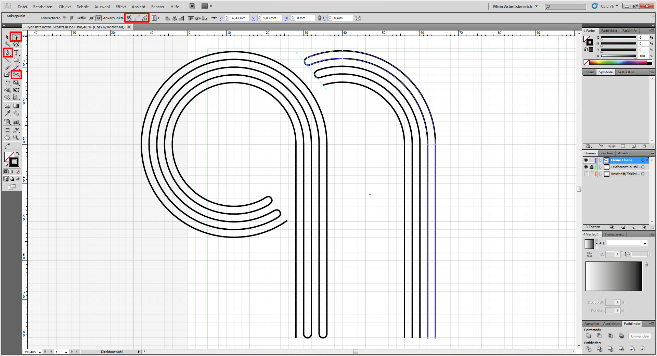Click the Umwandeln button

[640, 336]
